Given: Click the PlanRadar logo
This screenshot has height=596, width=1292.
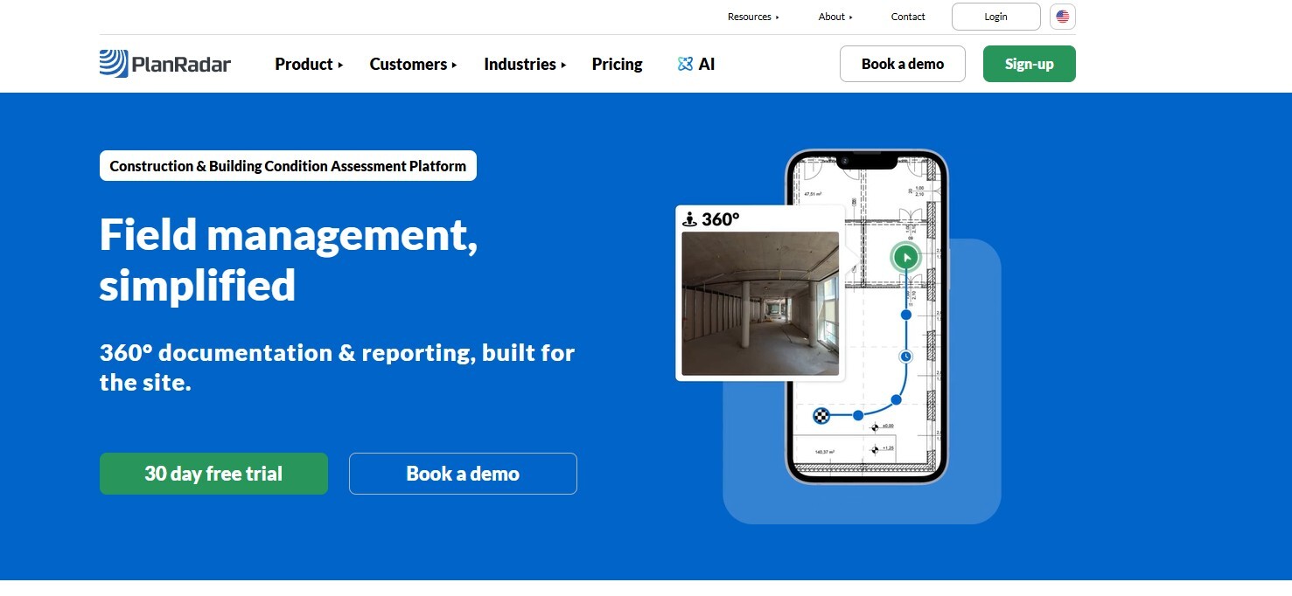Looking at the screenshot, I should click(x=165, y=64).
